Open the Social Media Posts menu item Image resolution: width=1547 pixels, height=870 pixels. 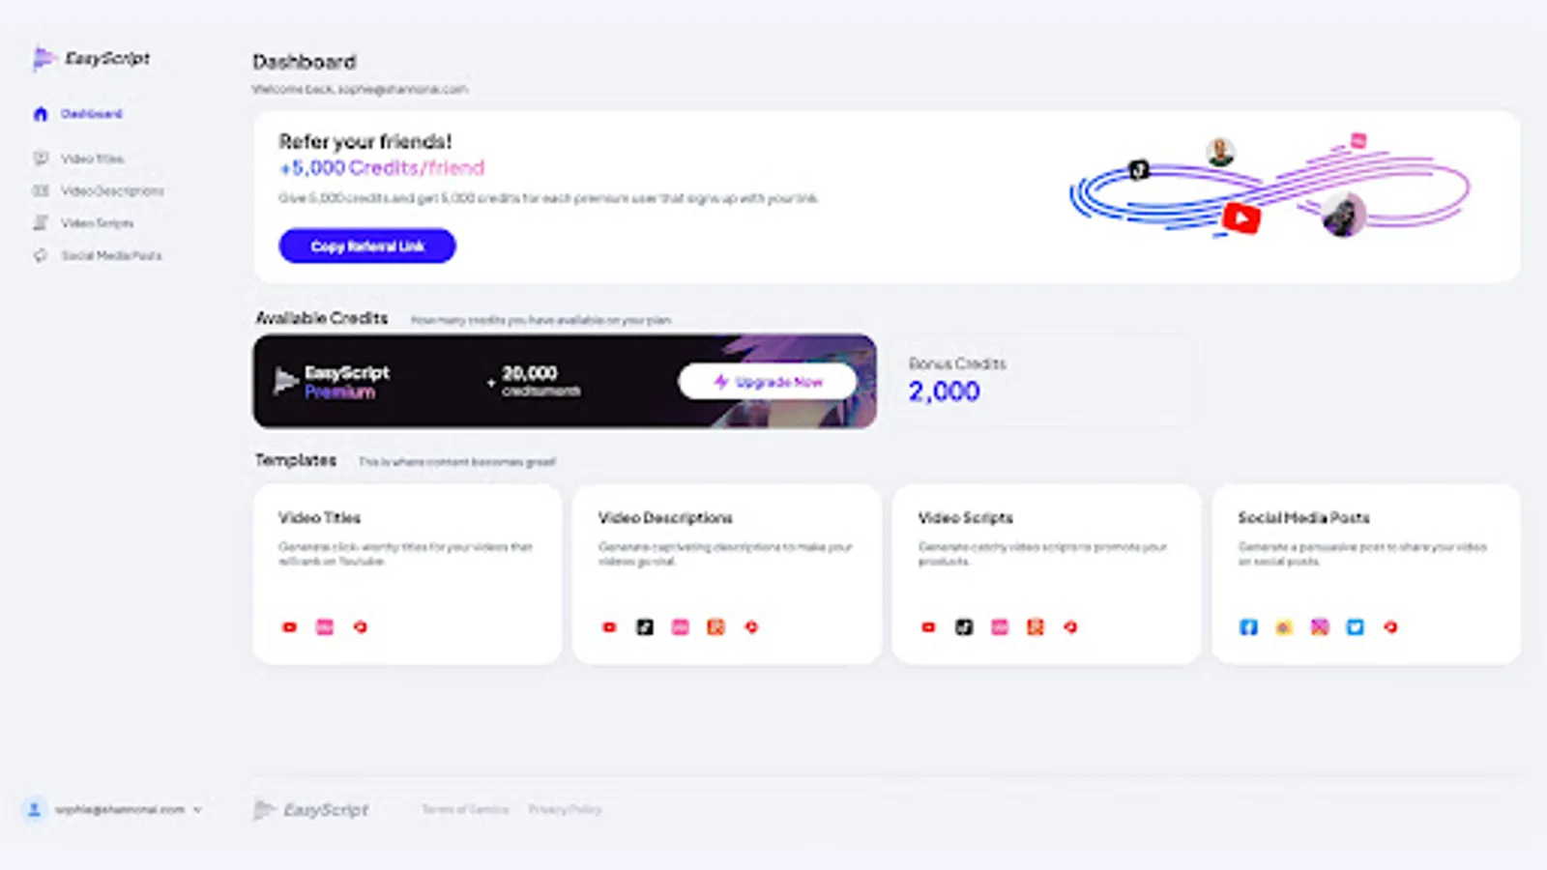pos(111,256)
